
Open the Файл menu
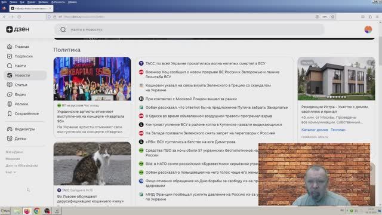(4, 2)
